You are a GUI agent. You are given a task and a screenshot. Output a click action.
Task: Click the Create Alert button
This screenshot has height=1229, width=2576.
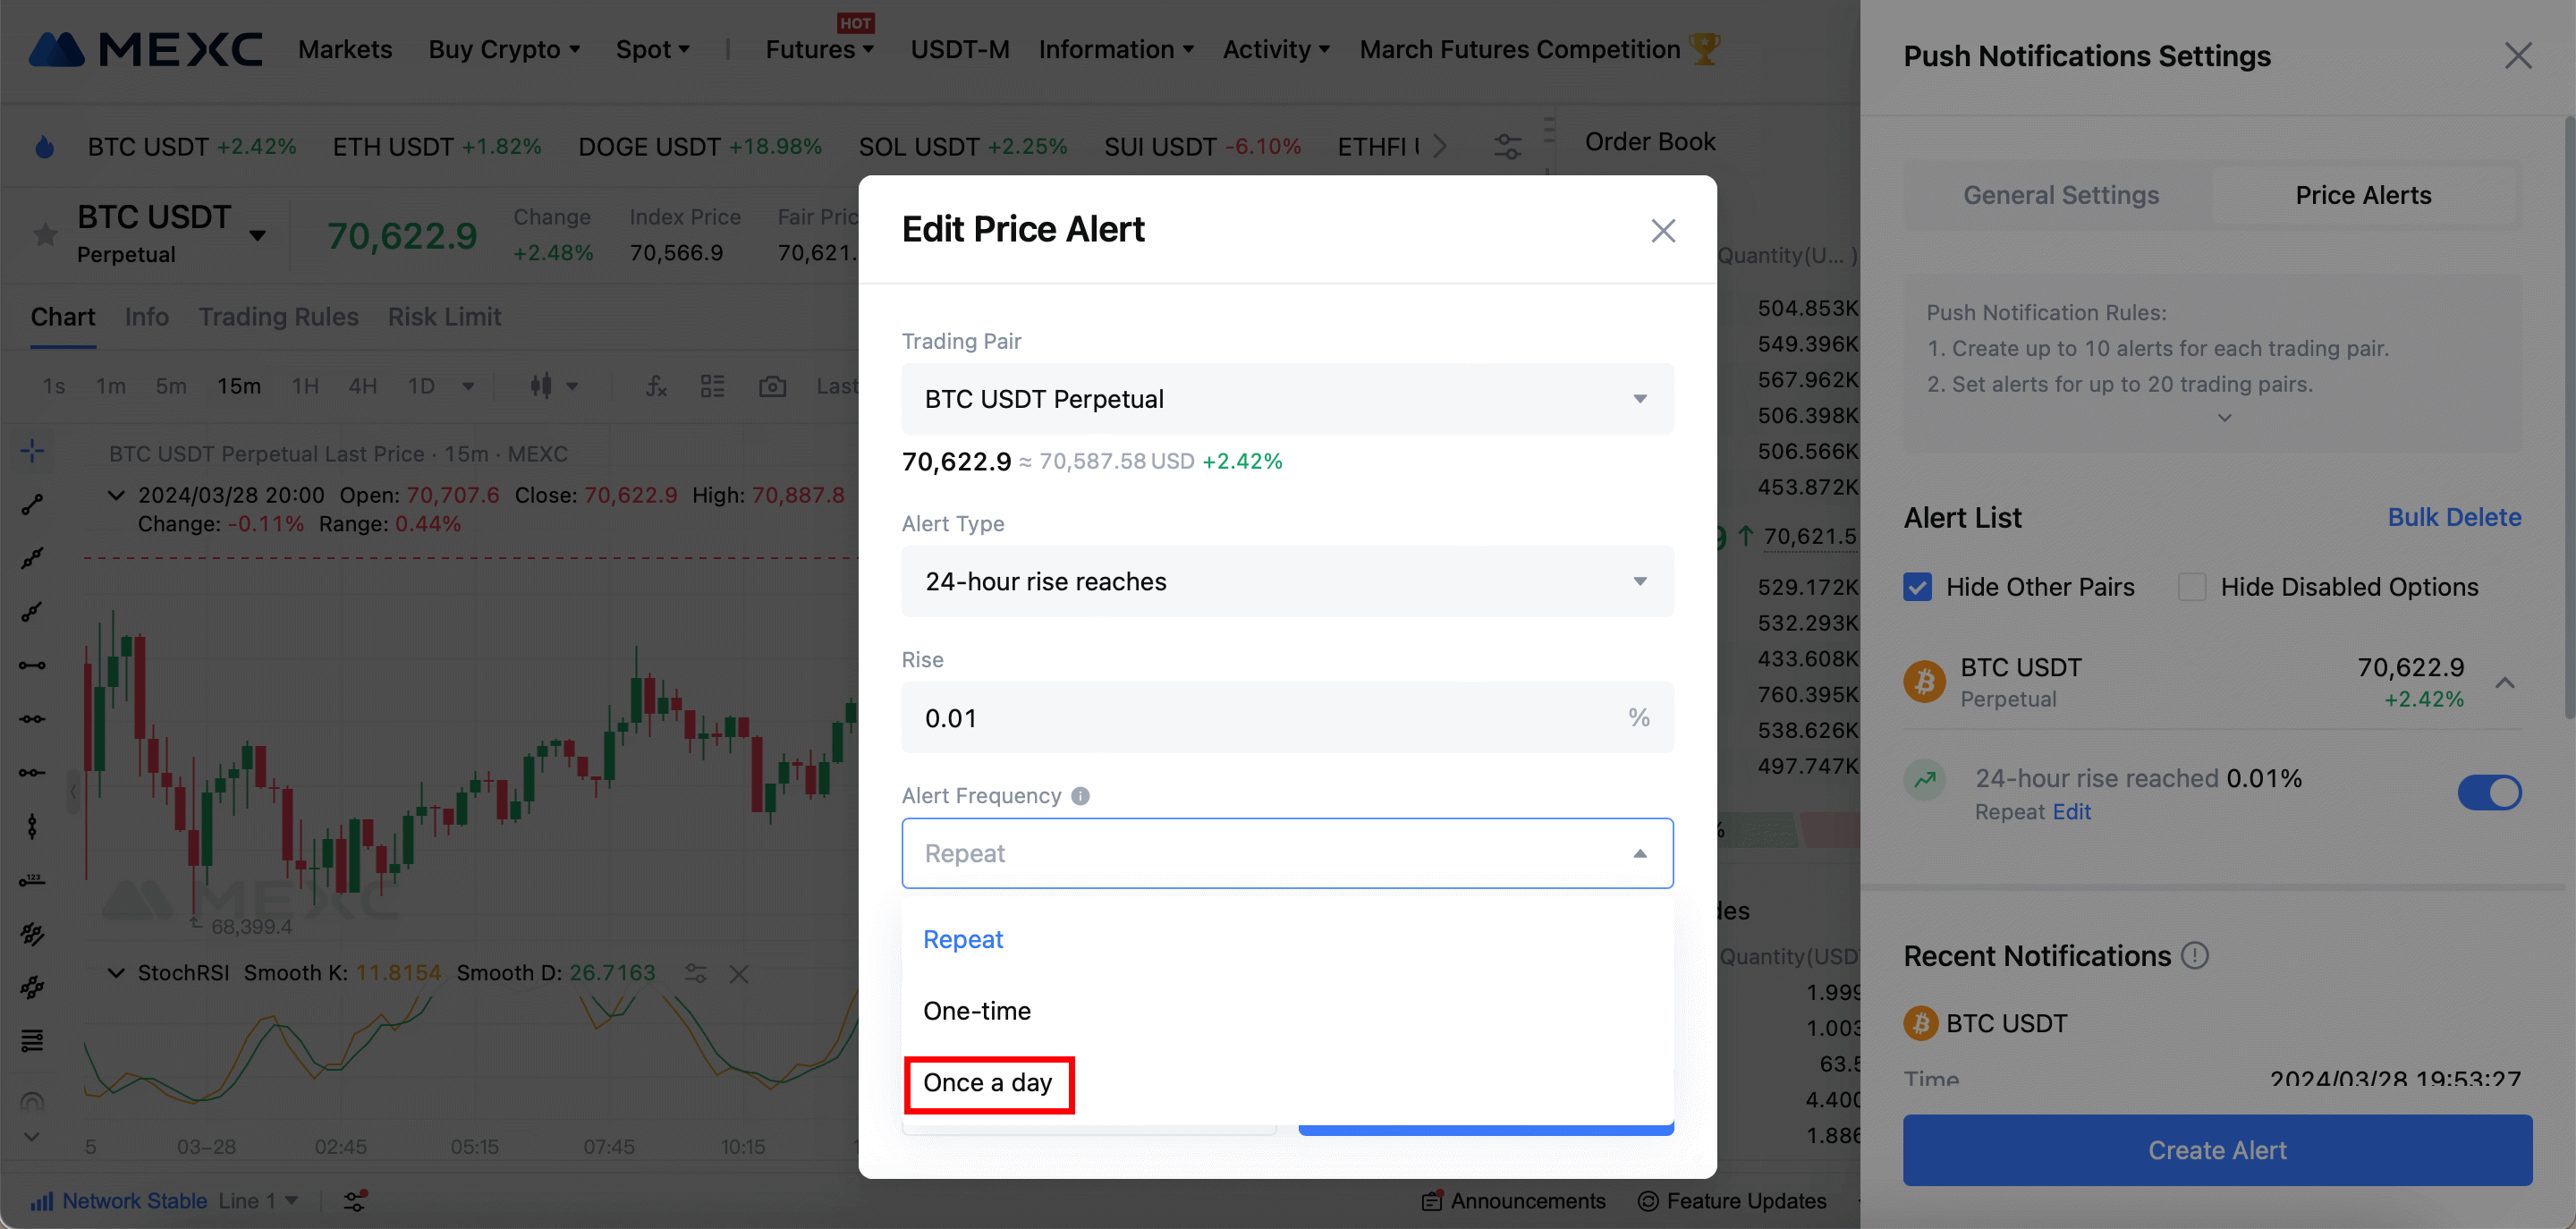tap(2216, 1150)
